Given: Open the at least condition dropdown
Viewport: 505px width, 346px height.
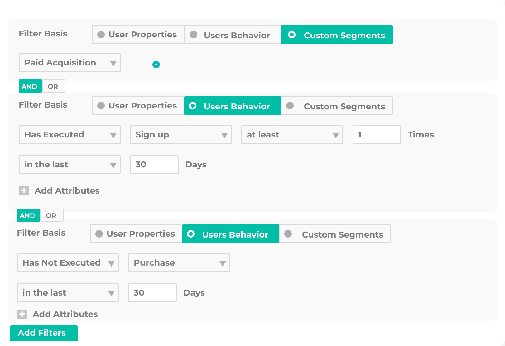Looking at the screenshot, I should (x=292, y=135).
